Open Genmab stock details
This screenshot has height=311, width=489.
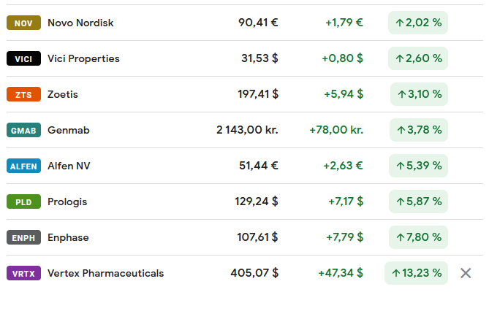point(69,130)
